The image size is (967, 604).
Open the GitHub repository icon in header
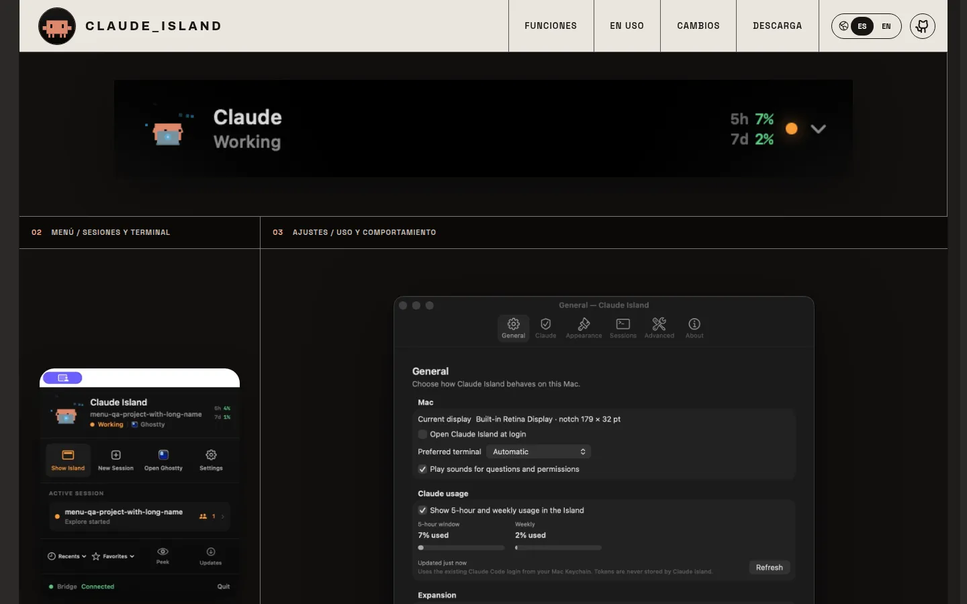(x=923, y=26)
